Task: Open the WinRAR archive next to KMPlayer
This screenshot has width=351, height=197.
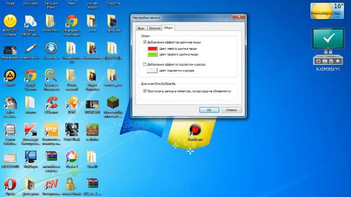Action: 51,157
